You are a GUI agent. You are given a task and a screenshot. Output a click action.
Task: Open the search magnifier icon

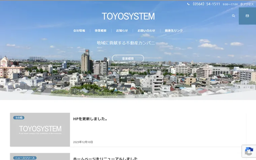[x=233, y=16]
